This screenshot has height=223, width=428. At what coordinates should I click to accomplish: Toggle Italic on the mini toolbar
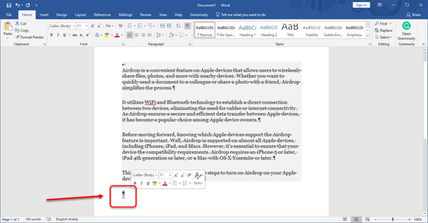pos(142,184)
